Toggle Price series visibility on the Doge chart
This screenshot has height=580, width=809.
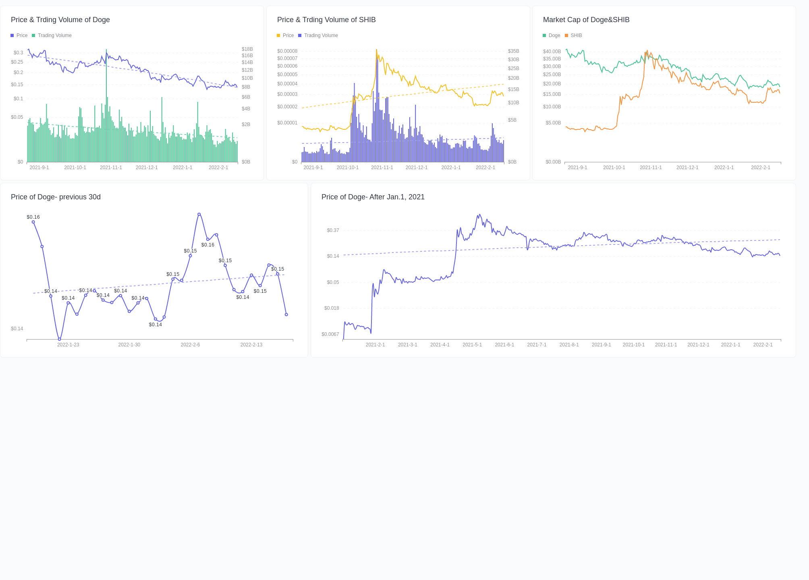19,35
